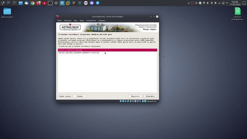The width and height of the screenshot is (247, 139).
Task: Click the white eye icon beside Discord
Action: [x=86, y=3]
